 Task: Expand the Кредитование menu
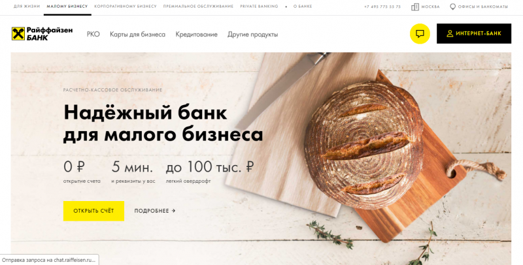pos(197,35)
